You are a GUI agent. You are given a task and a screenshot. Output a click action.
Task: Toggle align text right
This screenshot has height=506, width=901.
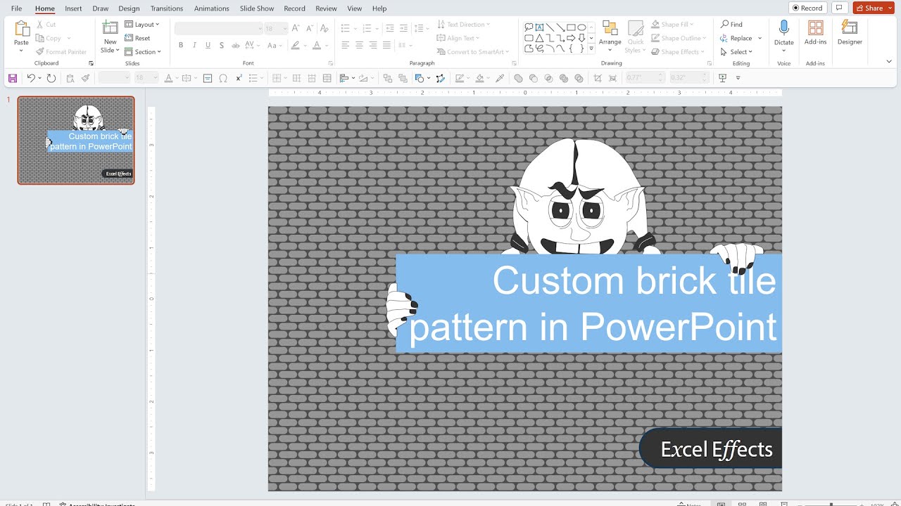point(373,45)
